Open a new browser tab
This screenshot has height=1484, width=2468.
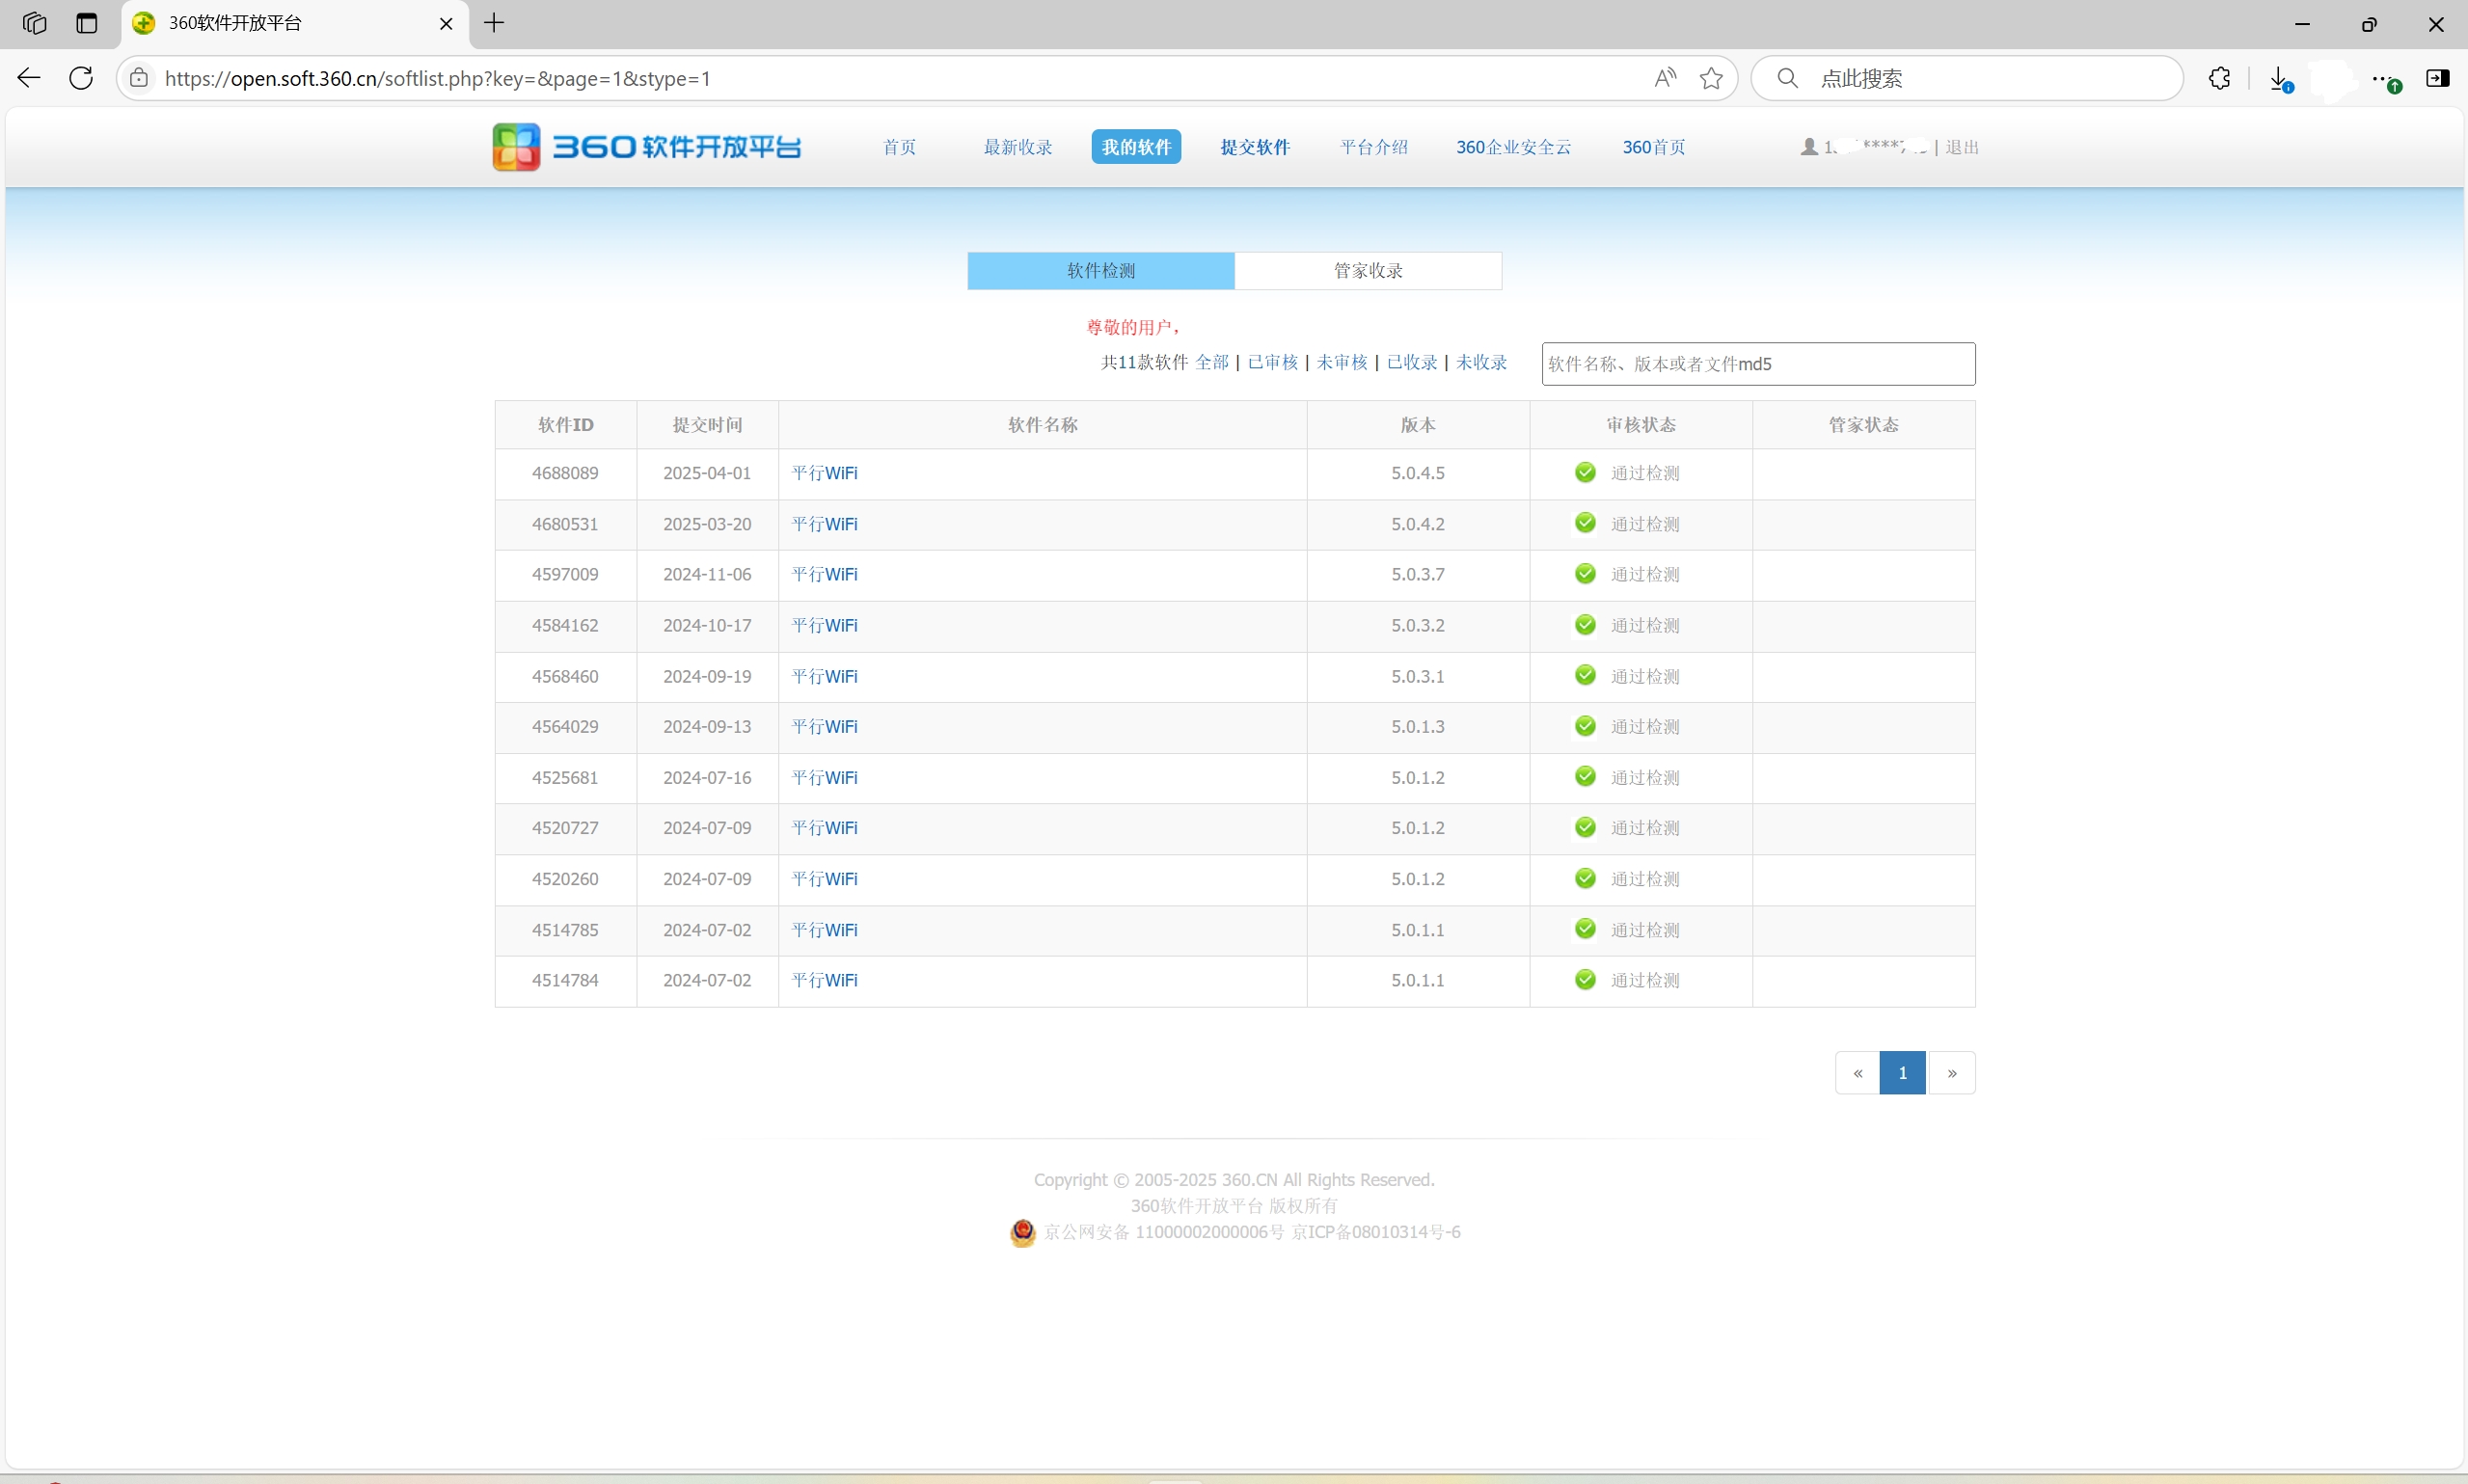click(494, 23)
